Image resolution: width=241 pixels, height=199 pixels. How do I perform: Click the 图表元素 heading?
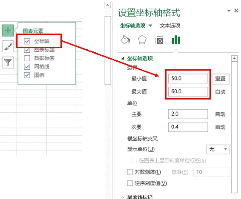point(33,31)
